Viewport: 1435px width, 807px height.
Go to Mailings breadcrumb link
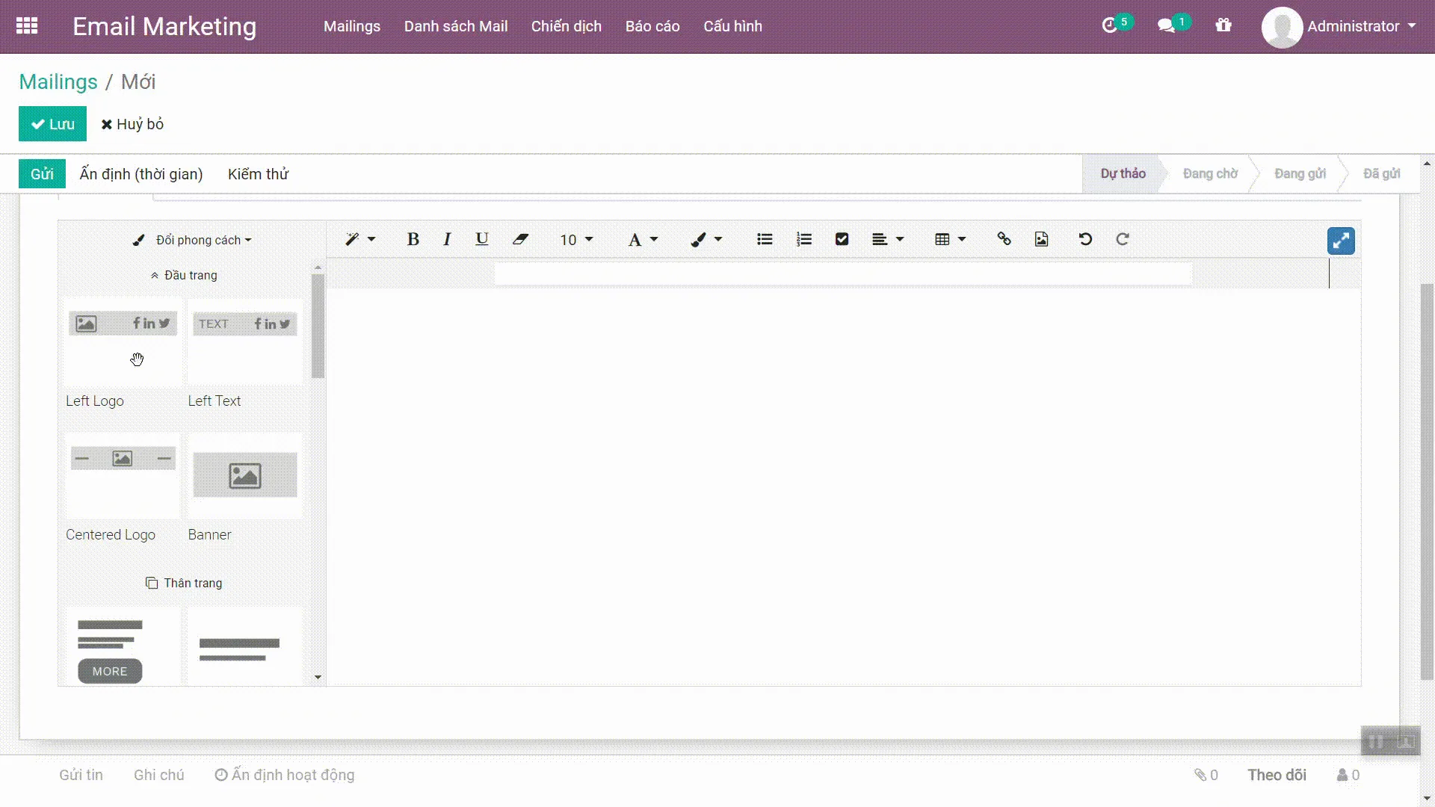pyautogui.click(x=58, y=81)
